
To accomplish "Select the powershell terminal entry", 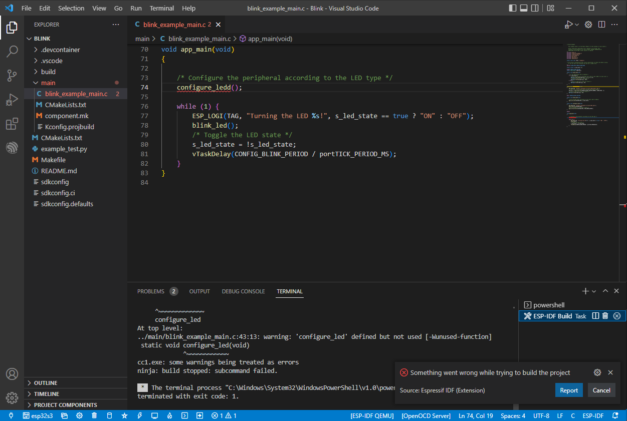I will coord(571,305).
